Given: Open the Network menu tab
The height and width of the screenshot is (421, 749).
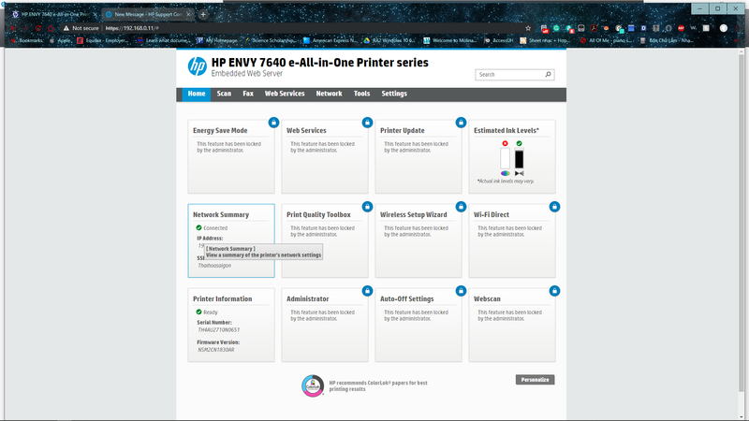Looking at the screenshot, I should click(329, 94).
